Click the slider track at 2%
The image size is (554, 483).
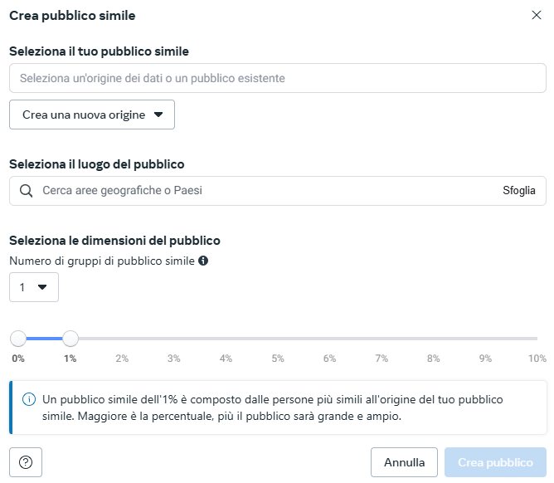122,339
